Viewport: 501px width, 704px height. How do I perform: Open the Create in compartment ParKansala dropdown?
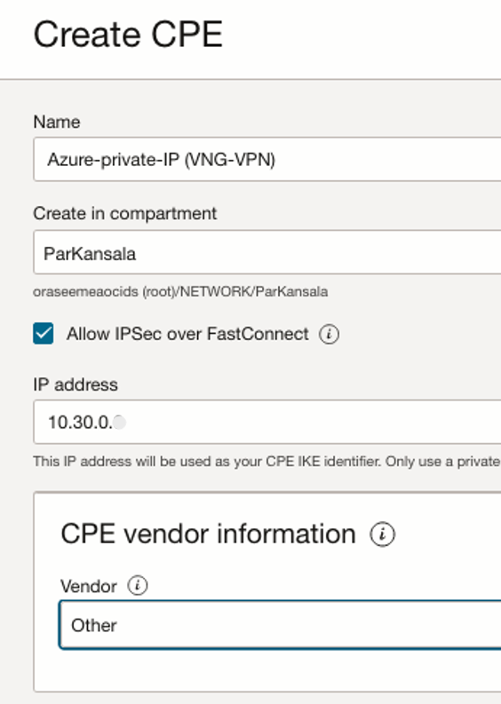click(267, 252)
